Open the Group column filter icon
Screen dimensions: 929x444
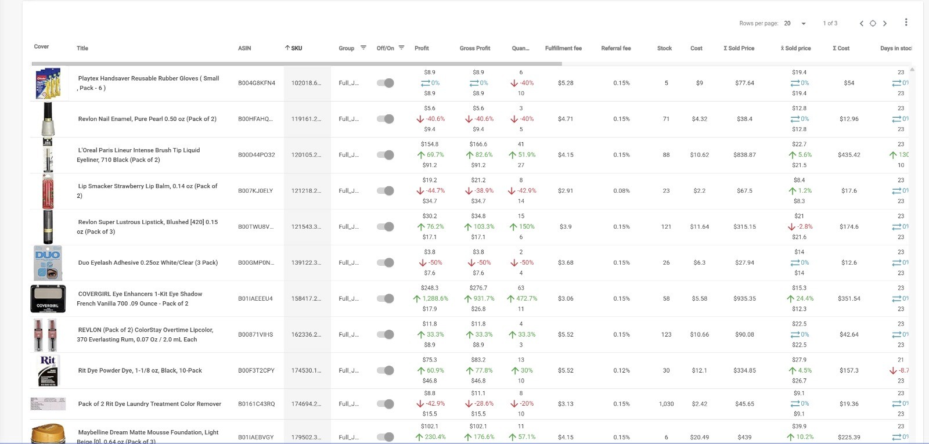[363, 48]
